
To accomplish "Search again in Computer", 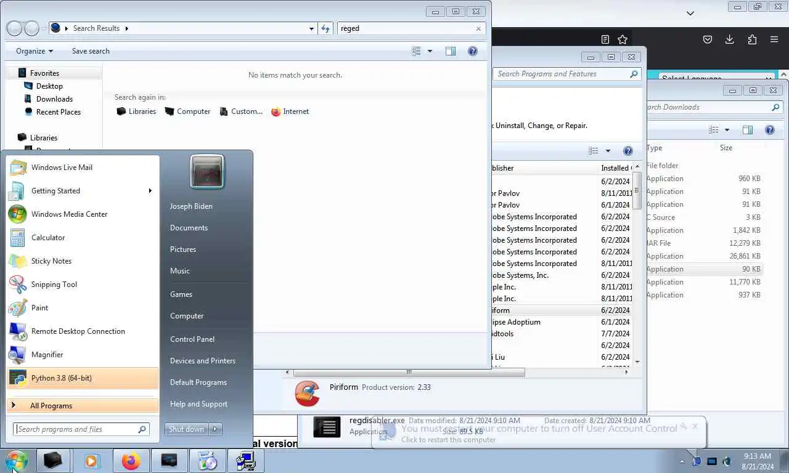I will coord(187,111).
